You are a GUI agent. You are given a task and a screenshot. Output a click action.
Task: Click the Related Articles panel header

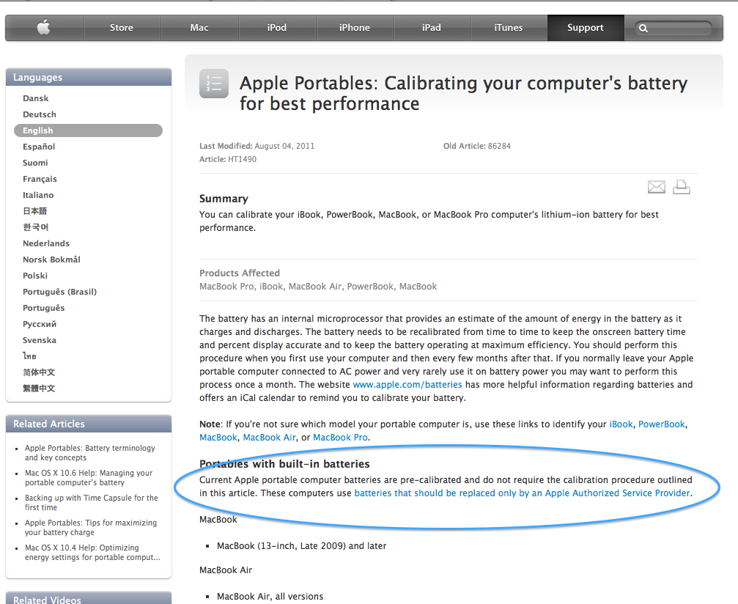click(x=89, y=424)
